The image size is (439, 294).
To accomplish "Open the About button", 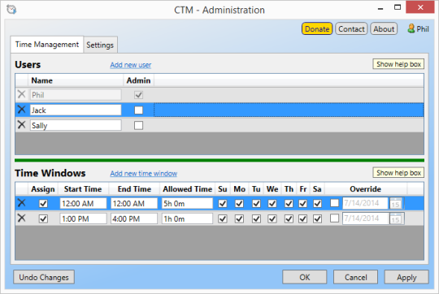I will [384, 28].
